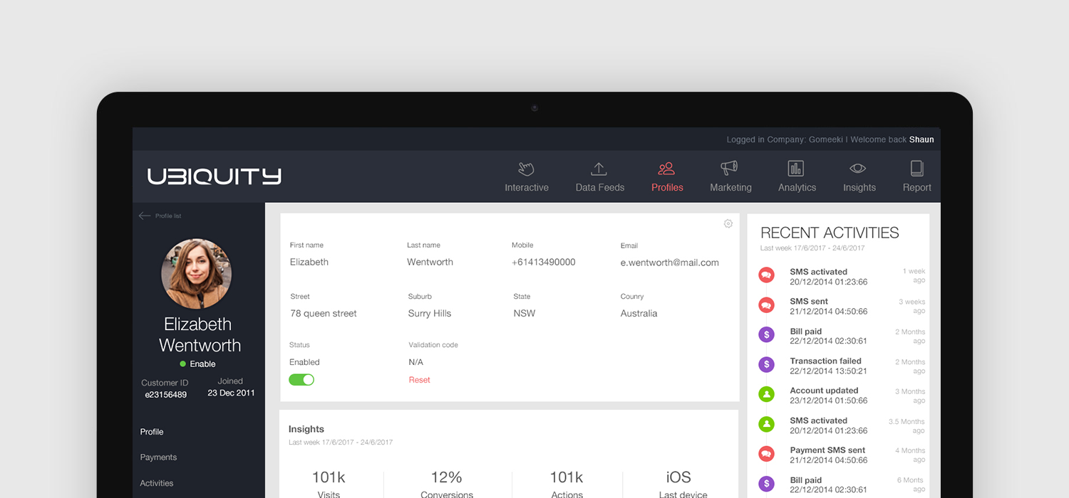The height and width of the screenshot is (498, 1069).
Task: Open Payments in the sidebar
Action: 158,457
